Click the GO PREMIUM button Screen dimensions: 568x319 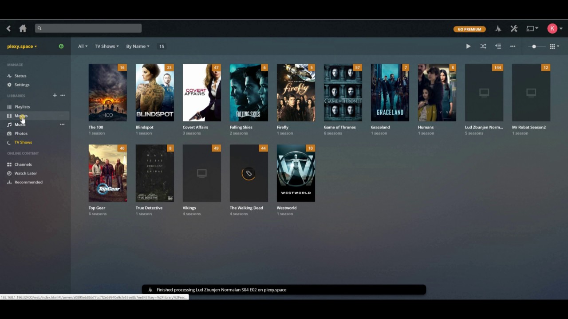[469, 29]
